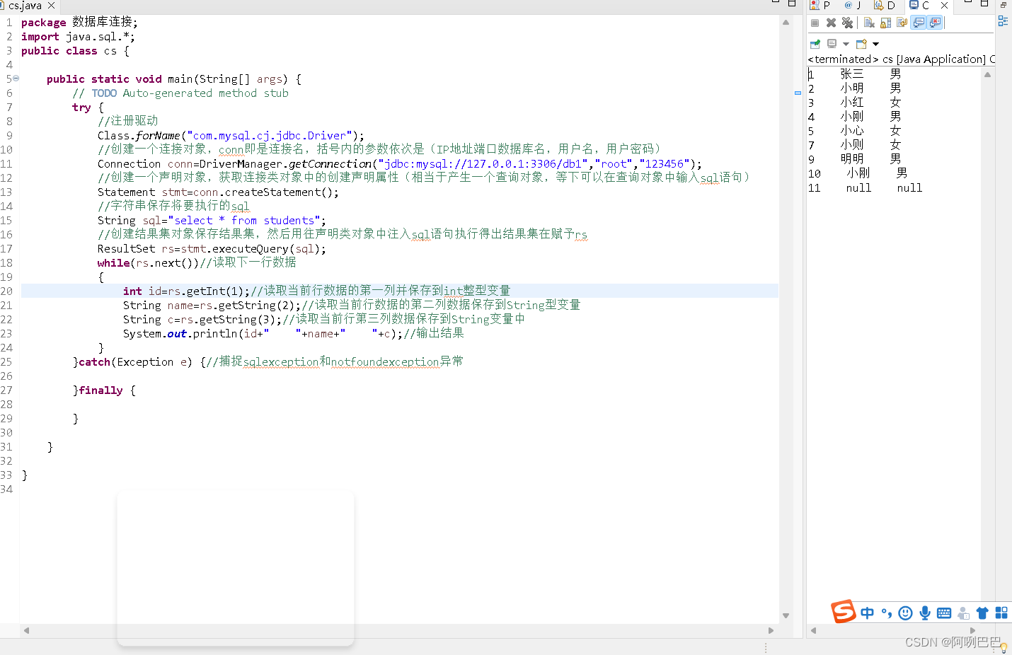
Task: Click the editor horizontal scrollbar right arrow
Action: 771,630
